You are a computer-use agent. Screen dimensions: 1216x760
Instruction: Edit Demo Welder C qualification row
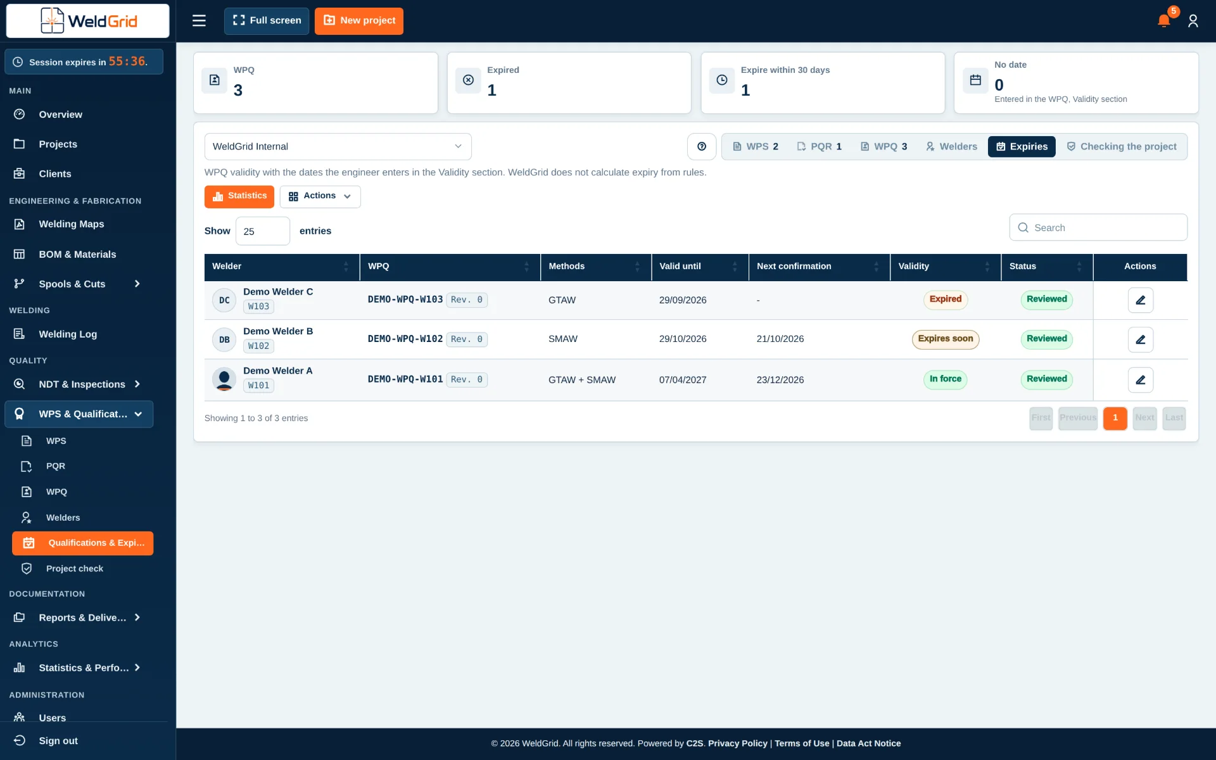coord(1140,300)
